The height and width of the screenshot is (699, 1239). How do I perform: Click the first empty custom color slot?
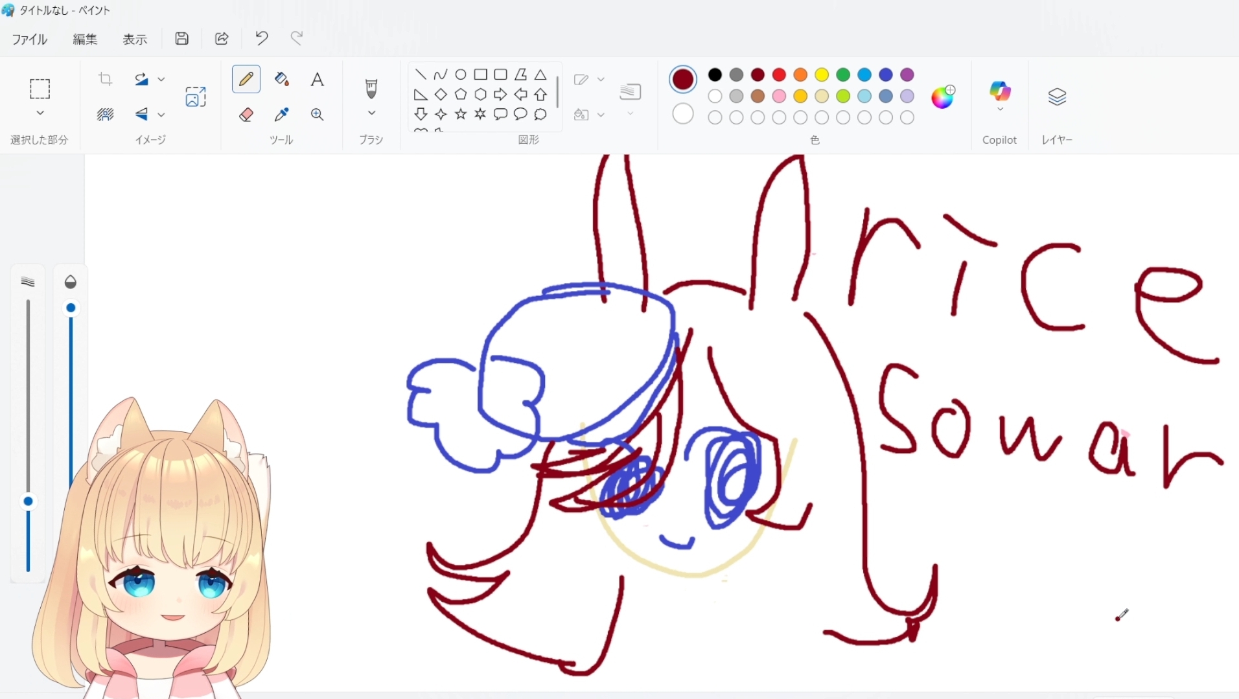[x=715, y=118]
